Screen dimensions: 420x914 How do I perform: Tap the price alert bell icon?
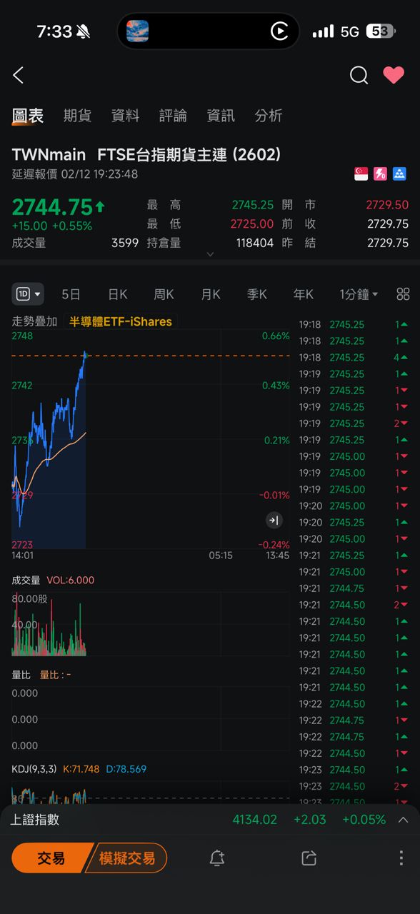(217, 858)
